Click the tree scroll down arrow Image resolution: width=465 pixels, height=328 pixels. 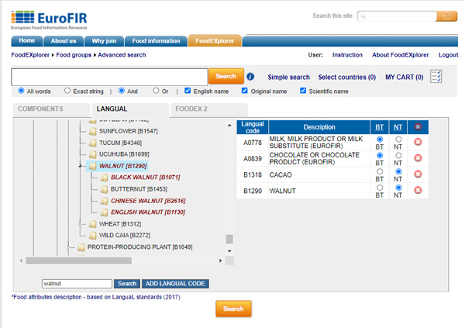[x=229, y=250]
